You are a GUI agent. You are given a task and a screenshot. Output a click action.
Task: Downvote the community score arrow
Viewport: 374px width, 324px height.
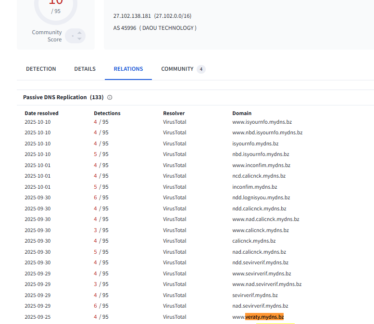[79, 39]
